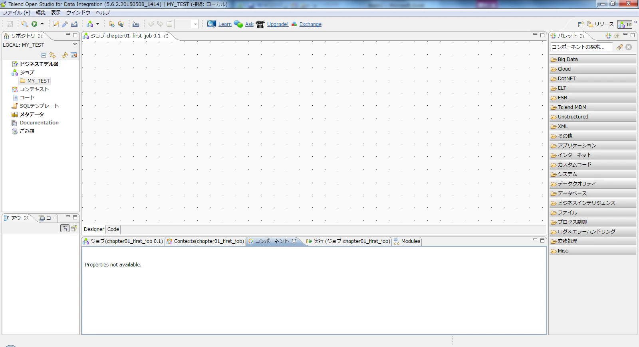This screenshot has width=639, height=347.
Task: Click the Learn link
Action: coord(225,24)
